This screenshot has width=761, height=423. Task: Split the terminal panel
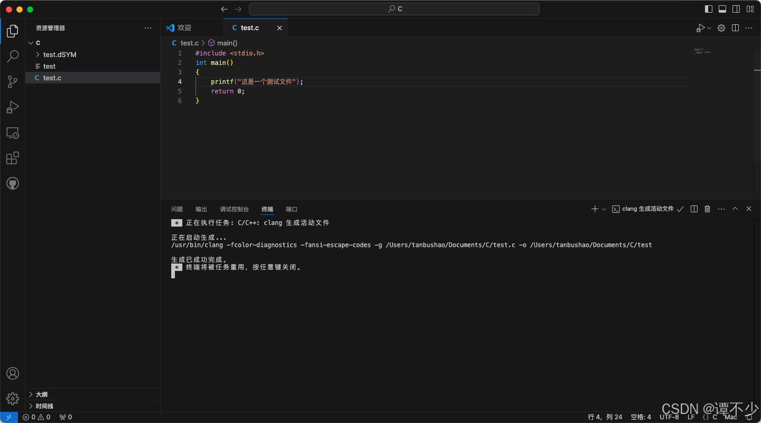(694, 209)
